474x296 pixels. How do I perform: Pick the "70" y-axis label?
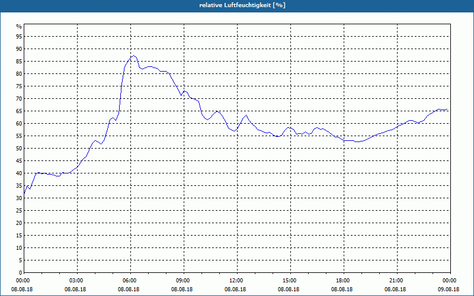click(19, 99)
